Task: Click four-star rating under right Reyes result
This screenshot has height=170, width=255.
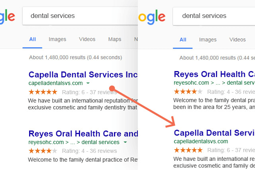Action: tap(188, 91)
